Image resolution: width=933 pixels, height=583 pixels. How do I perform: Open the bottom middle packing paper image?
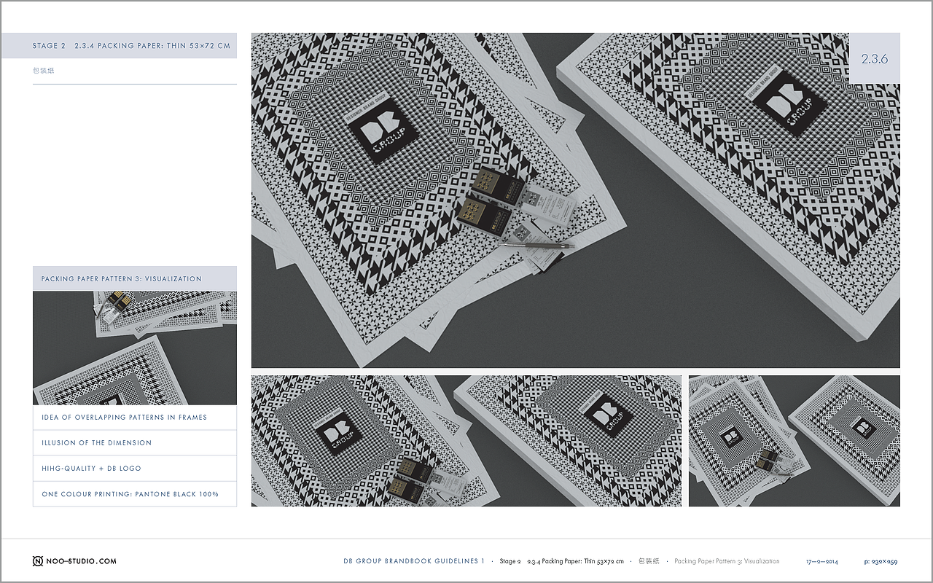click(466, 441)
